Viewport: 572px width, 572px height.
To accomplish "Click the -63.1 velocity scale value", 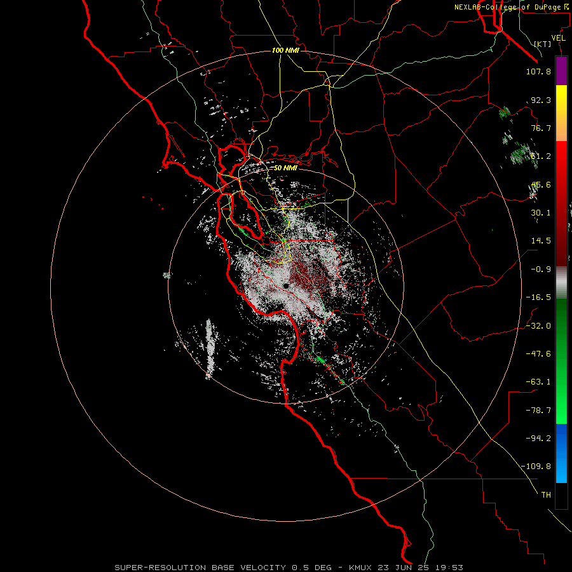I will pyautogui.click(x=538, y=382).
